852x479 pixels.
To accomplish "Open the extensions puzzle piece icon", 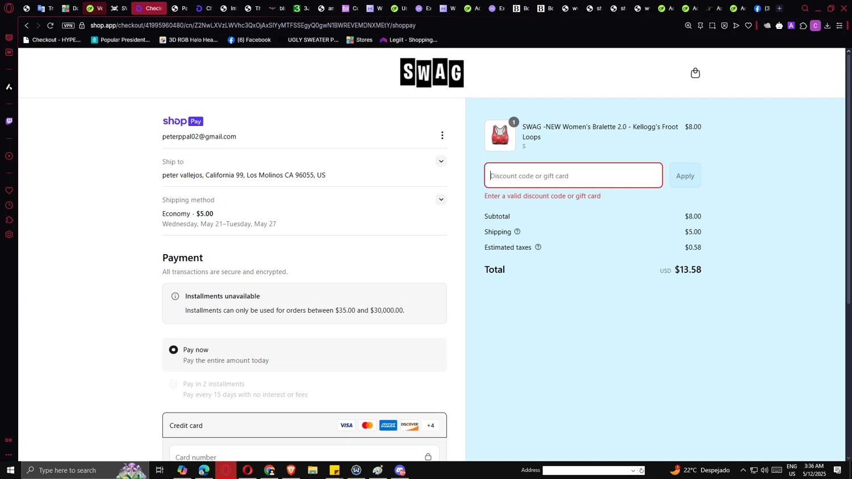I will click(803, 26).
